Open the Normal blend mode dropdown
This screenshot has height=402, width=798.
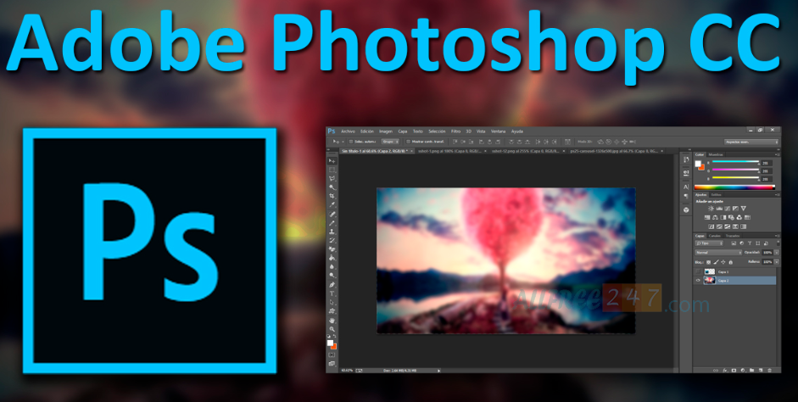718,253
